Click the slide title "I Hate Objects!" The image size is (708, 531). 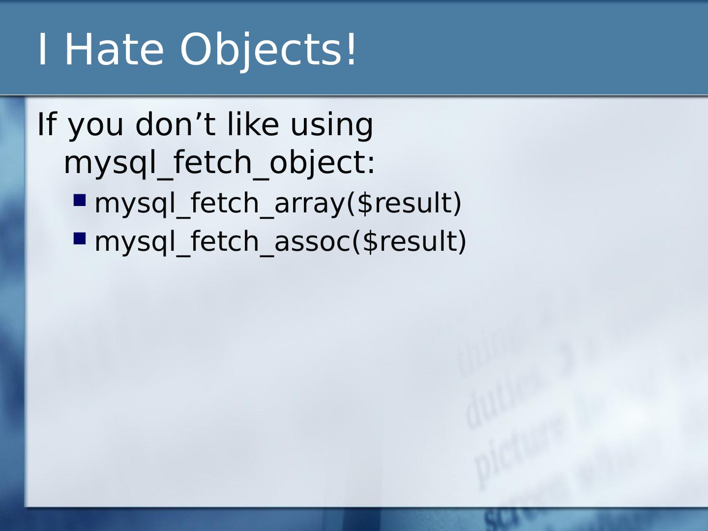(x=197, y=49)
